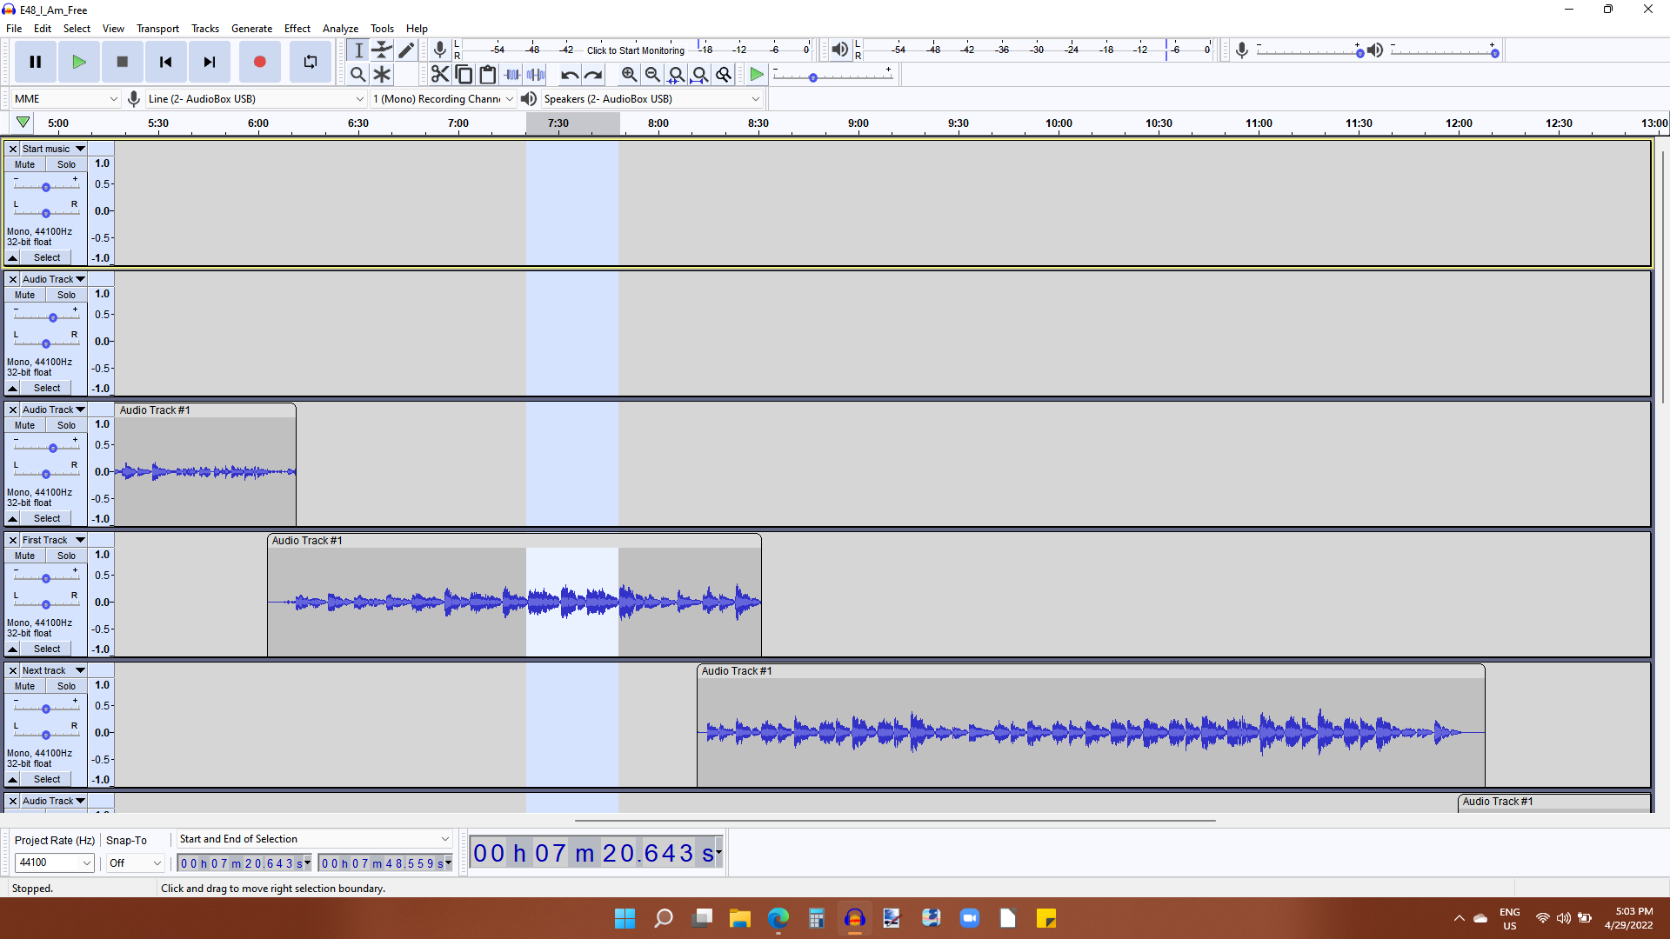The height and width of the screenshot is (939, 1670).
Task: Toggle the Loop button
Action: click(x=311, y=62)
